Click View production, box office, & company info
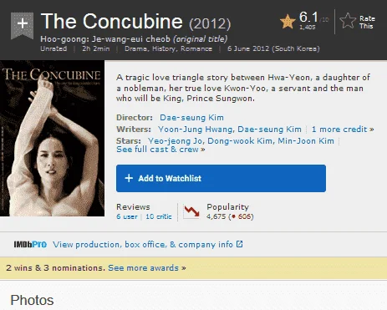Screen dimensions: 387x310 coord(143,245)
